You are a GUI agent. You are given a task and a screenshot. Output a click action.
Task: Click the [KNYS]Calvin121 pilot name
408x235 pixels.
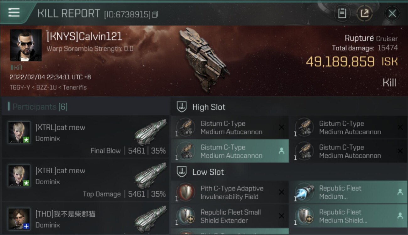click(x=84, y=37)
